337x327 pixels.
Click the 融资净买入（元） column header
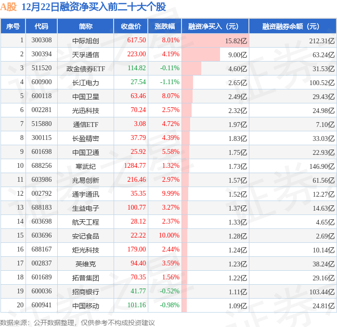(215, 26)
